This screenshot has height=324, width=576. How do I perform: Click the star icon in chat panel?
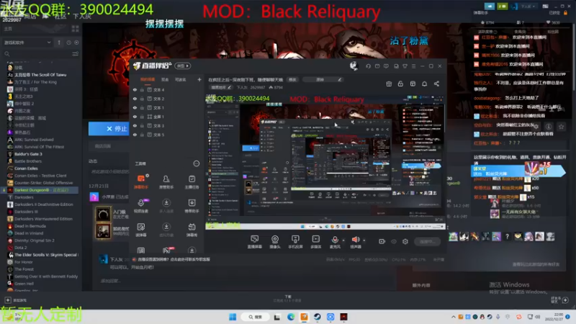coord(561,127)
